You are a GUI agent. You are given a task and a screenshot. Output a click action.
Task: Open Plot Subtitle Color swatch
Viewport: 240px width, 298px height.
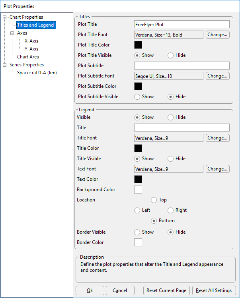138,86
